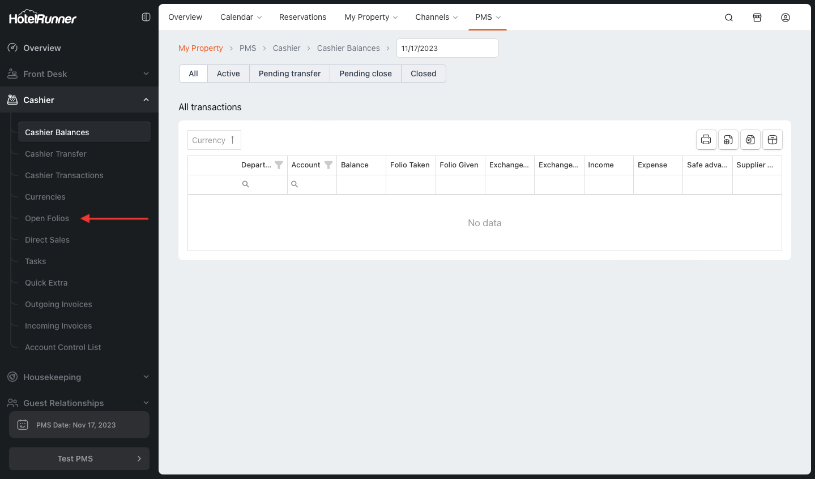This screenshot has width=815, height=479.
Task: Export the transactions to Excel
Action: [x=750, y=140]
